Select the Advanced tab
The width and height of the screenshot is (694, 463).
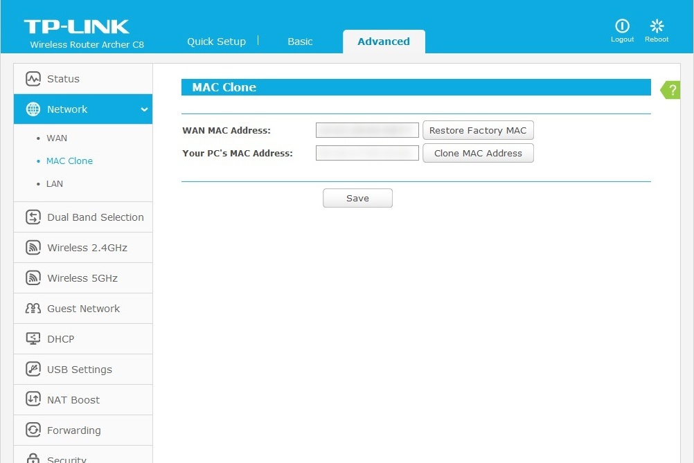[384, 42]
